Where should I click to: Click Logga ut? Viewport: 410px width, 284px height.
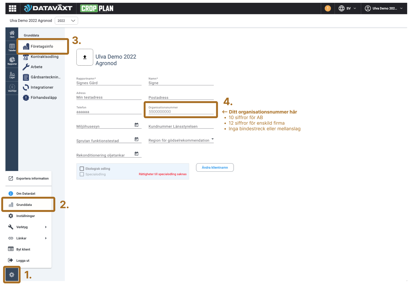(28, 260)
